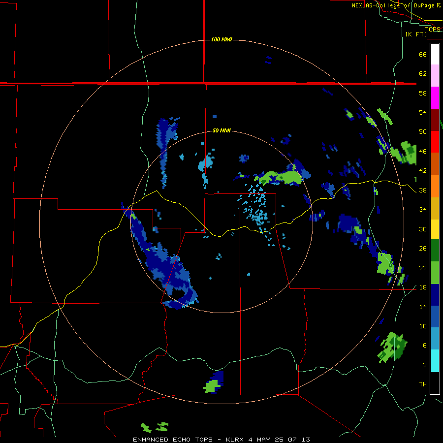Pick the gold 38 kft legend swatch

pos(435,208)
